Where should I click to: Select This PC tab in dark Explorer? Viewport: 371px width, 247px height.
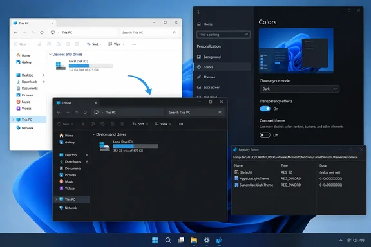coord(76,103)
